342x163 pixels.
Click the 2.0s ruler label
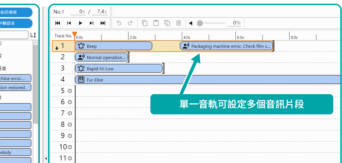pos(133,37)
